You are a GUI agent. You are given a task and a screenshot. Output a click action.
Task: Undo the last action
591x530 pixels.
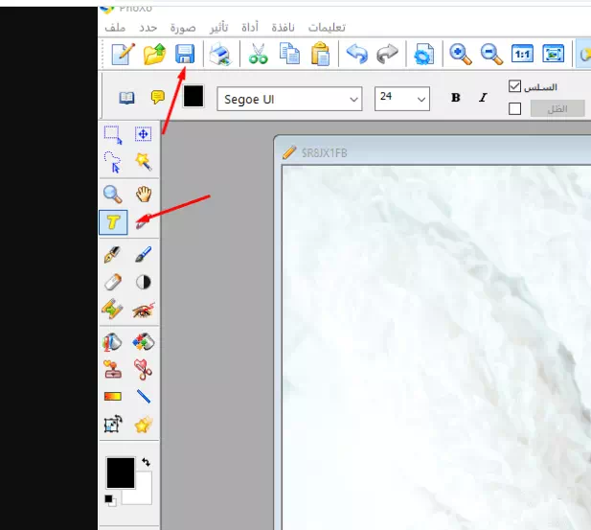point(356,54)
